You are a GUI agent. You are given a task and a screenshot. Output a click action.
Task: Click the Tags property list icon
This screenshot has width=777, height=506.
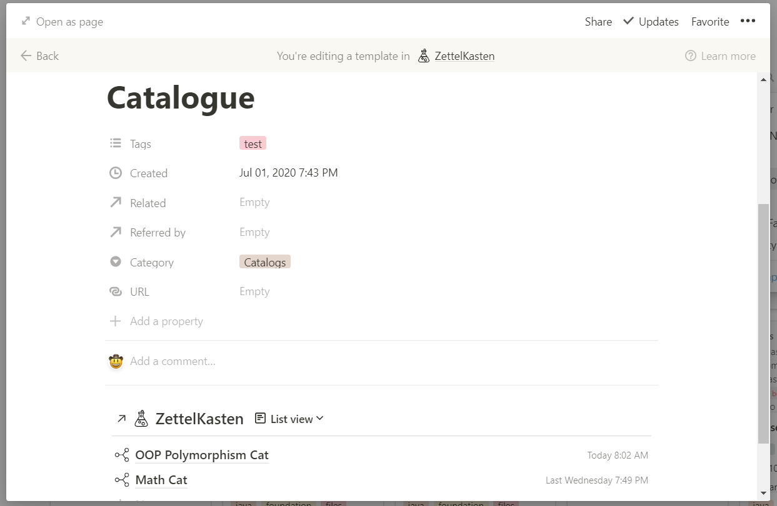click(x=116, y=144)
